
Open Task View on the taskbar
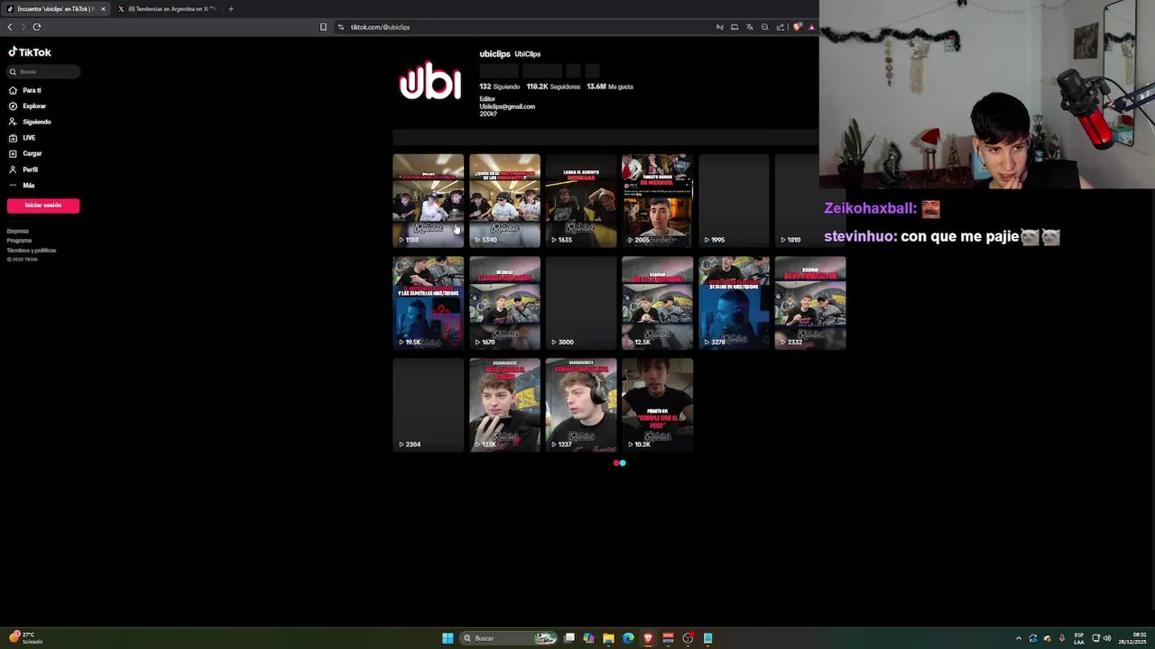click(x=569, y=638)
